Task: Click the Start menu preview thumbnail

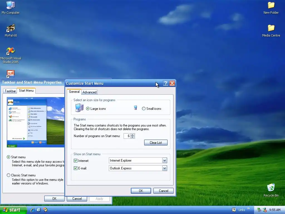Action: pyautogui.click(x=36, y=122)
